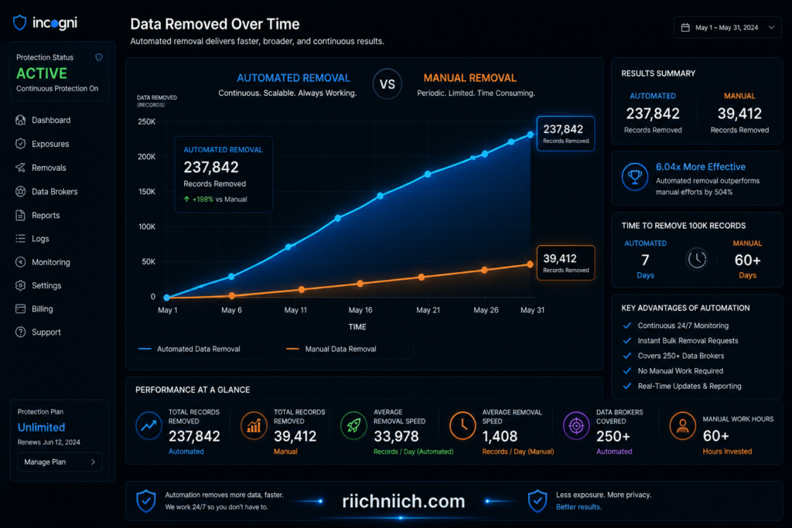Click the Settings gear icon

click(x=20, y=286)
